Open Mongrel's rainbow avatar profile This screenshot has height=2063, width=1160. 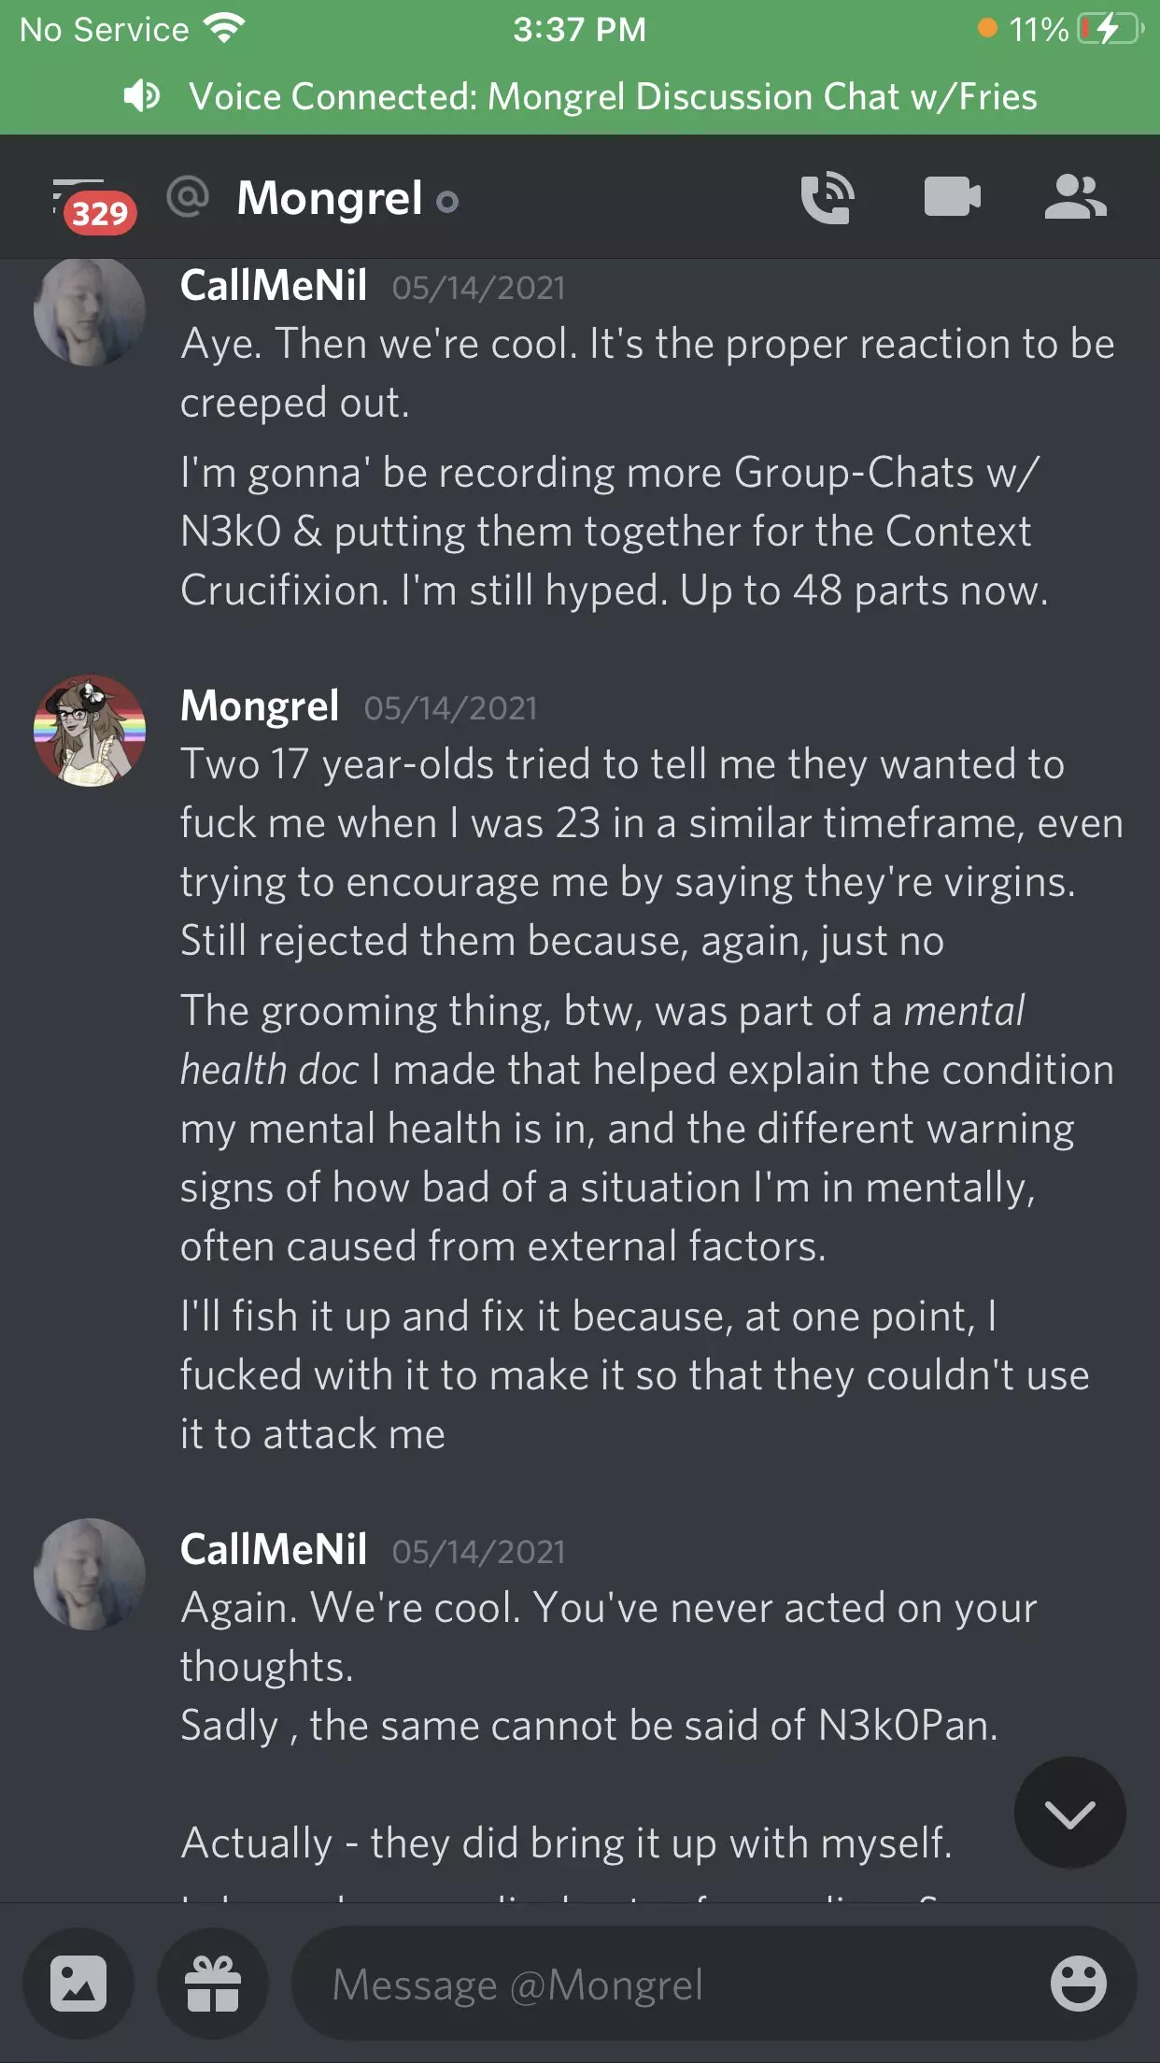[x=90, y=731]
